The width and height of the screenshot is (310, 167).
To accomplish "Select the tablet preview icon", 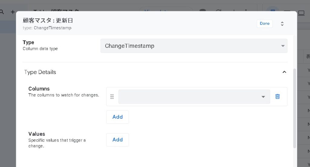I will tap(287, 12).
